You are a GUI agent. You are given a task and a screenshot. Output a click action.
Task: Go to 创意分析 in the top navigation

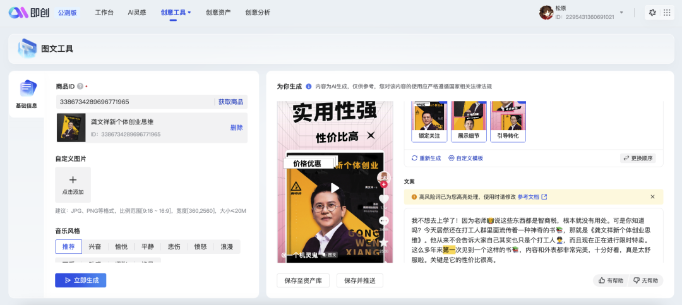258,13
